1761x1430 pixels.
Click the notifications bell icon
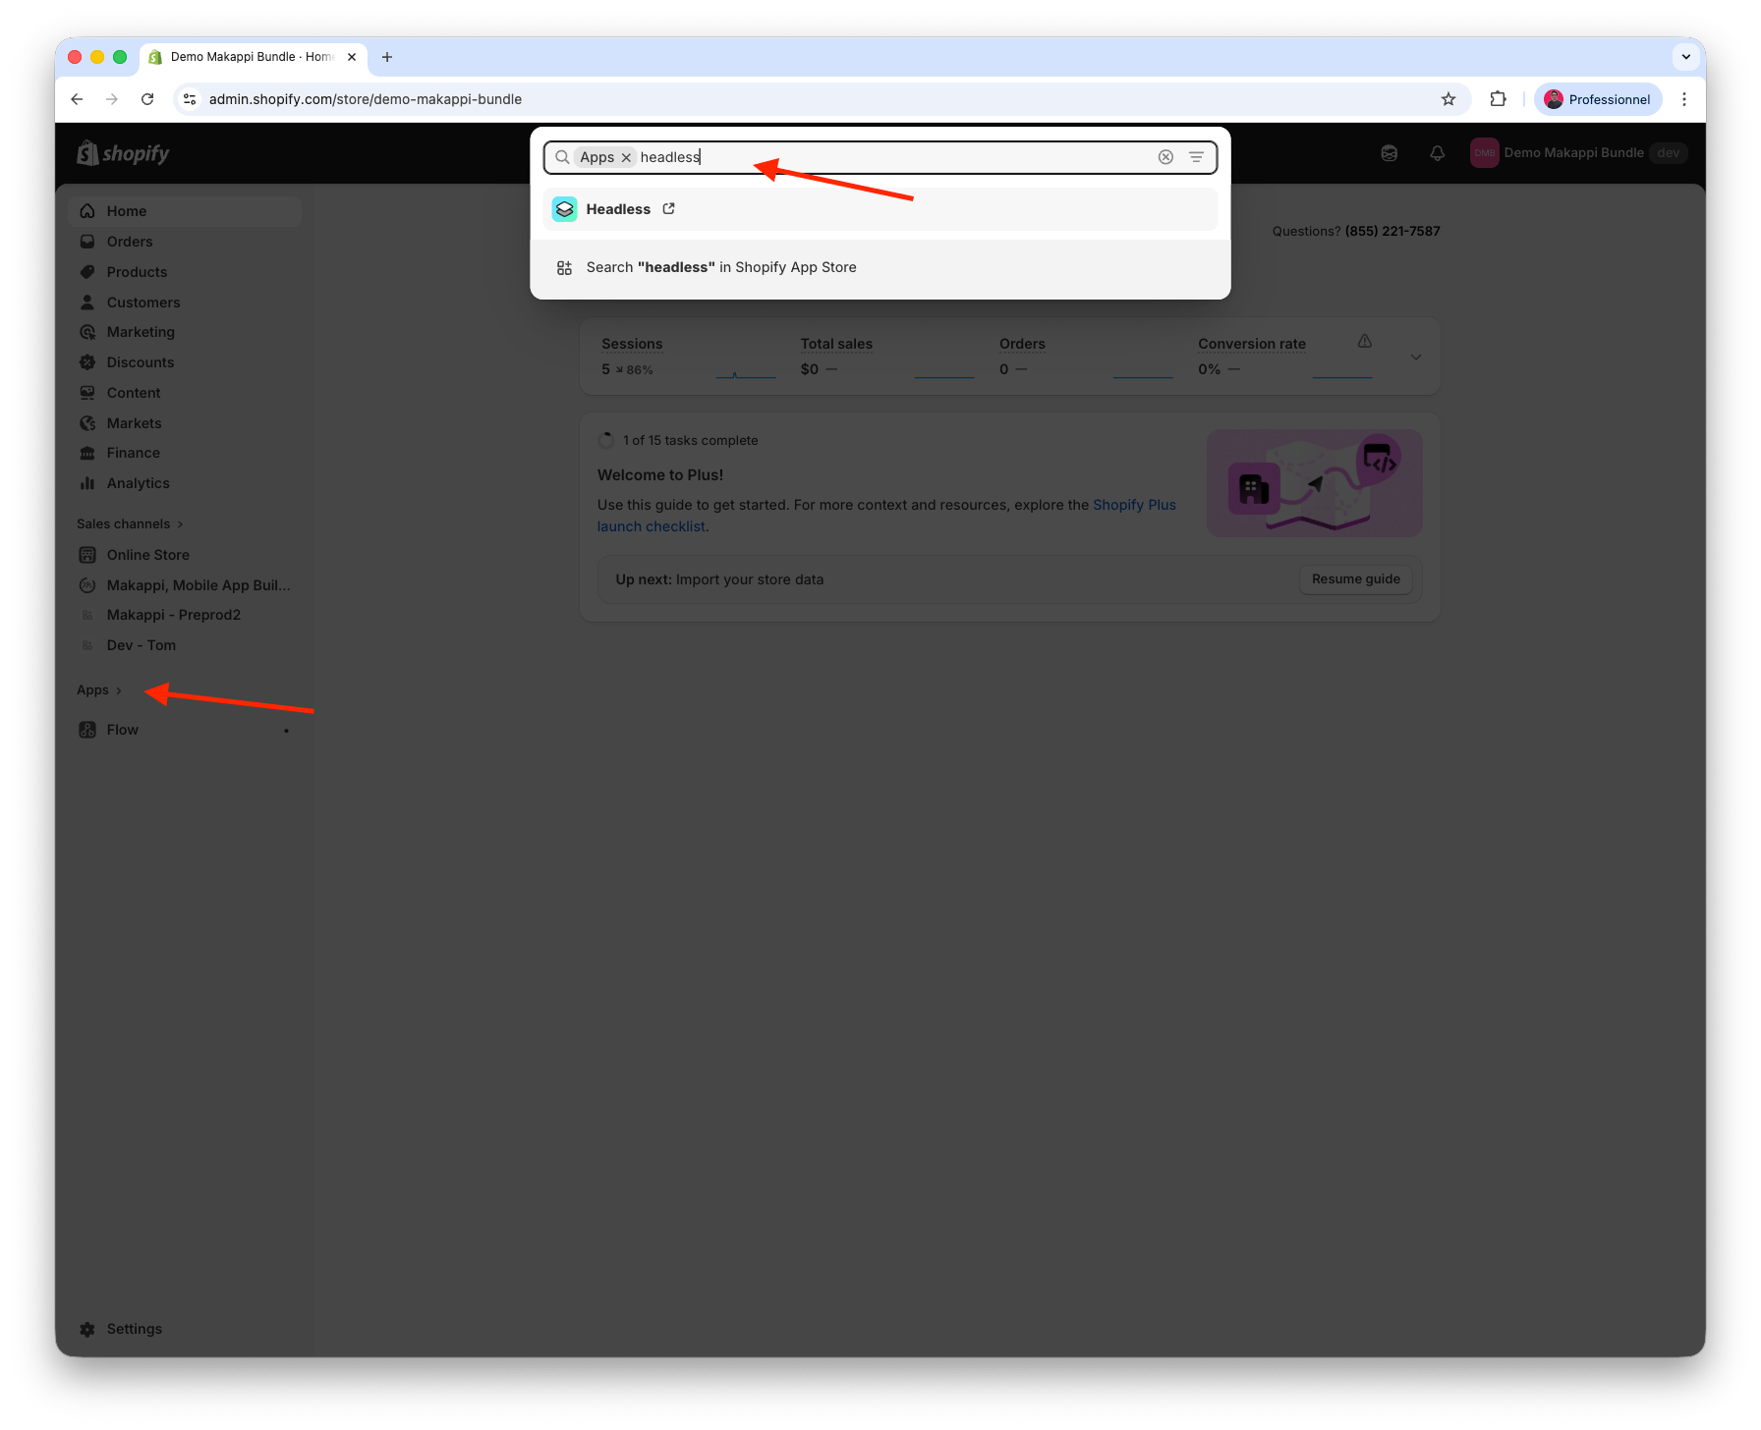pos(1437,153)
